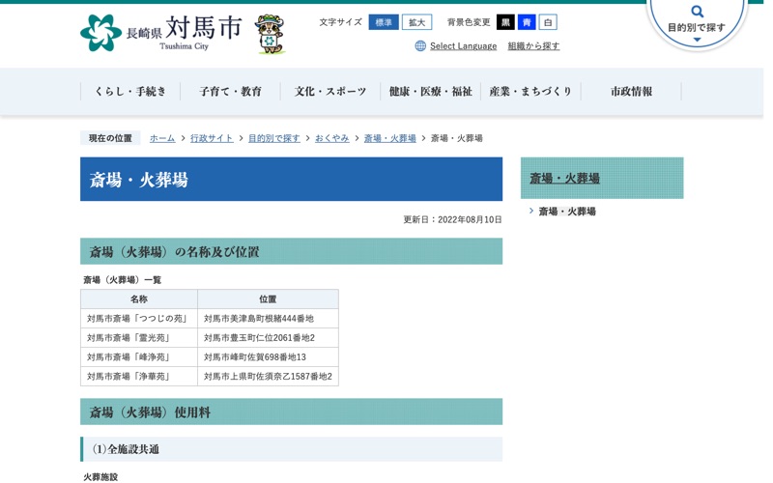Open the Select Language link

coord(463,45)
